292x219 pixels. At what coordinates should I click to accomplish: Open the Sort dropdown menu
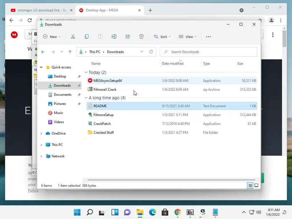pos(162,37)
